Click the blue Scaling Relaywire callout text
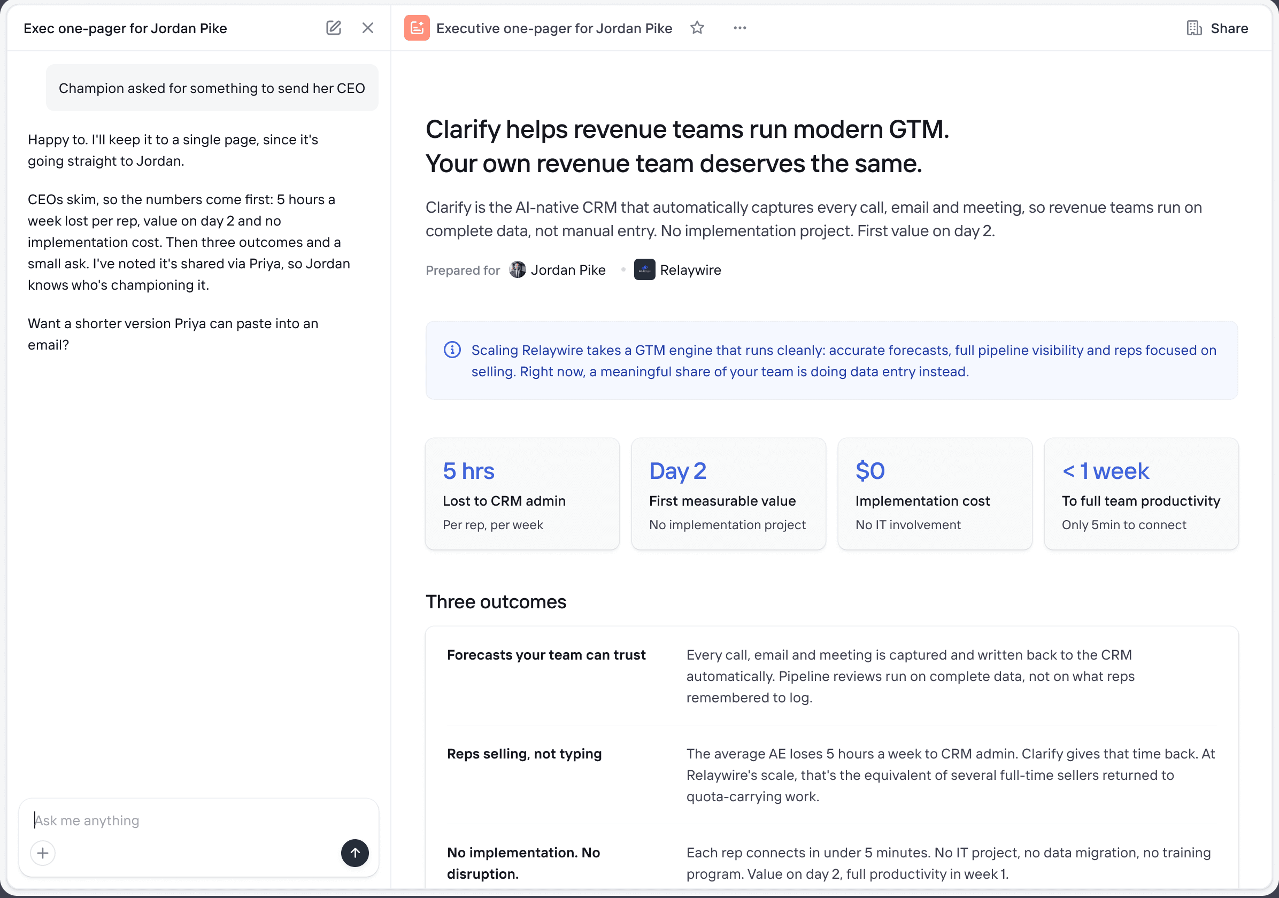1279x898 pixels. tap(843, 361)
